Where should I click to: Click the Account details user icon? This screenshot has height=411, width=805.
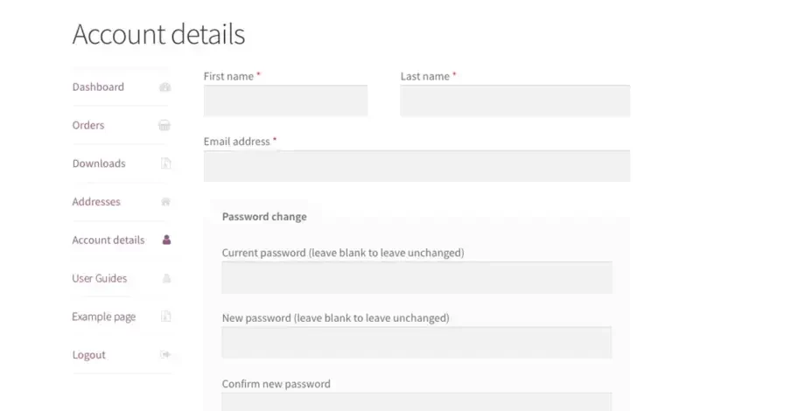tap(166, 240)
